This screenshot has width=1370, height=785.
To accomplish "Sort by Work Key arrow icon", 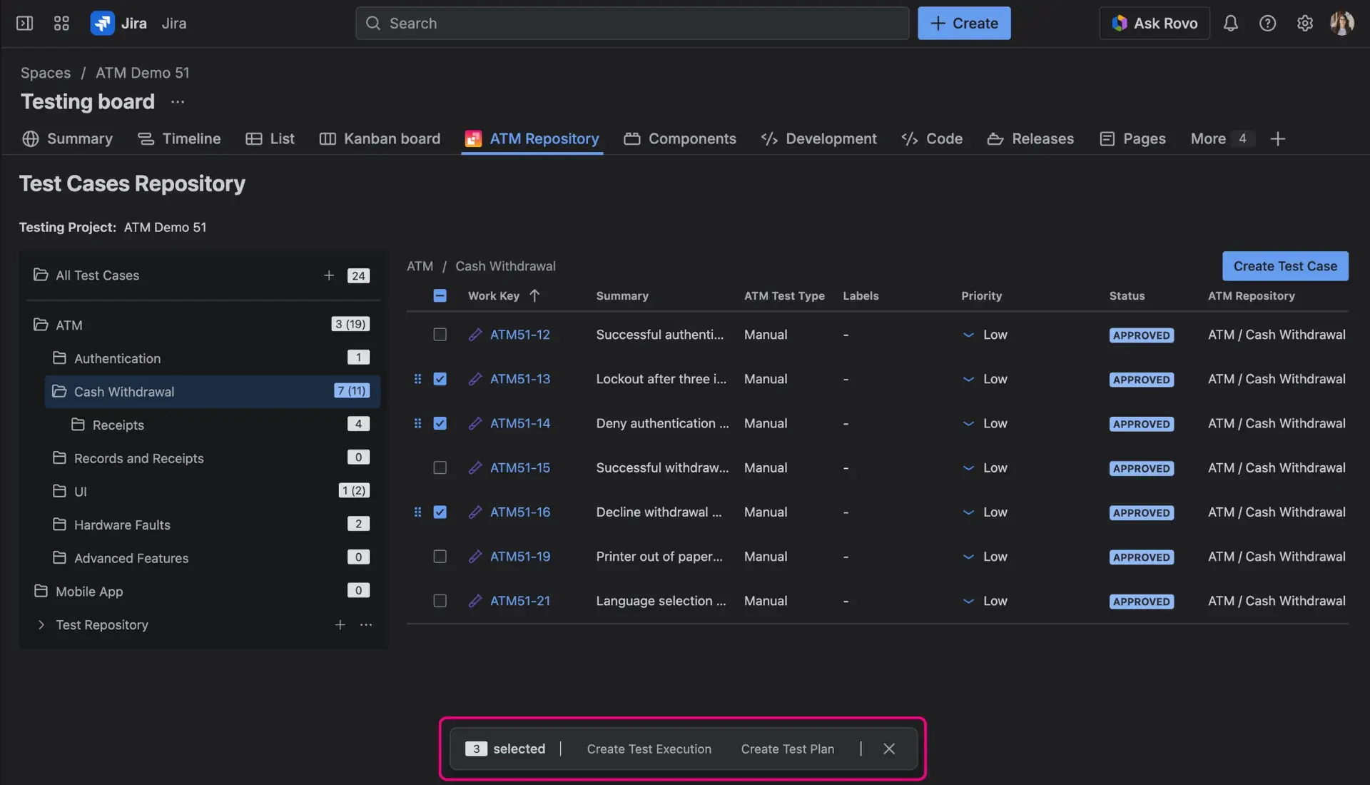I will 534,295.
